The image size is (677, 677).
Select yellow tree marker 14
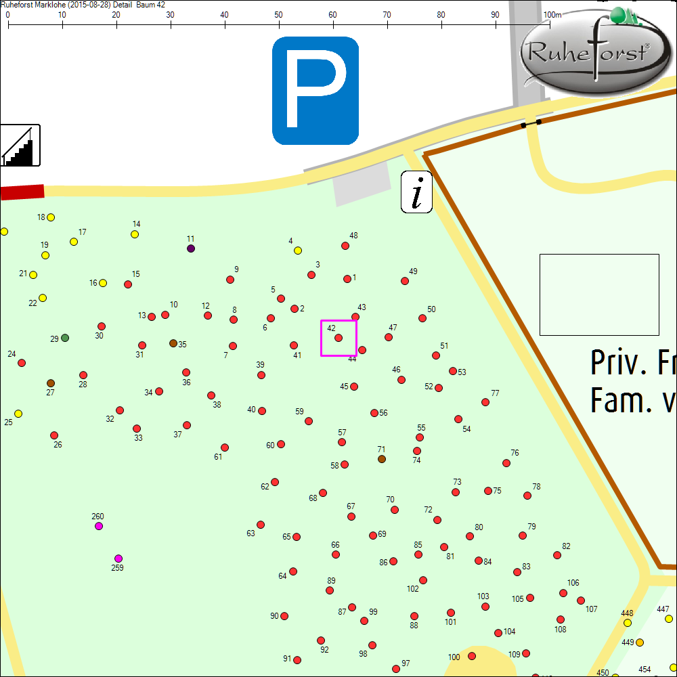[x=135, y=234]
